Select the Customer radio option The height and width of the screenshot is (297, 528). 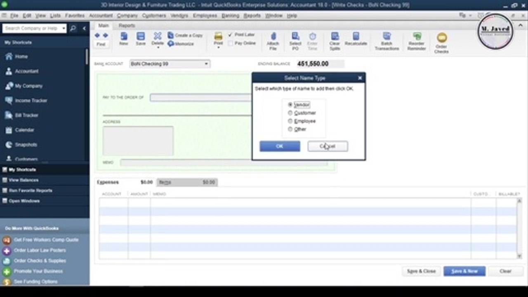290,113
